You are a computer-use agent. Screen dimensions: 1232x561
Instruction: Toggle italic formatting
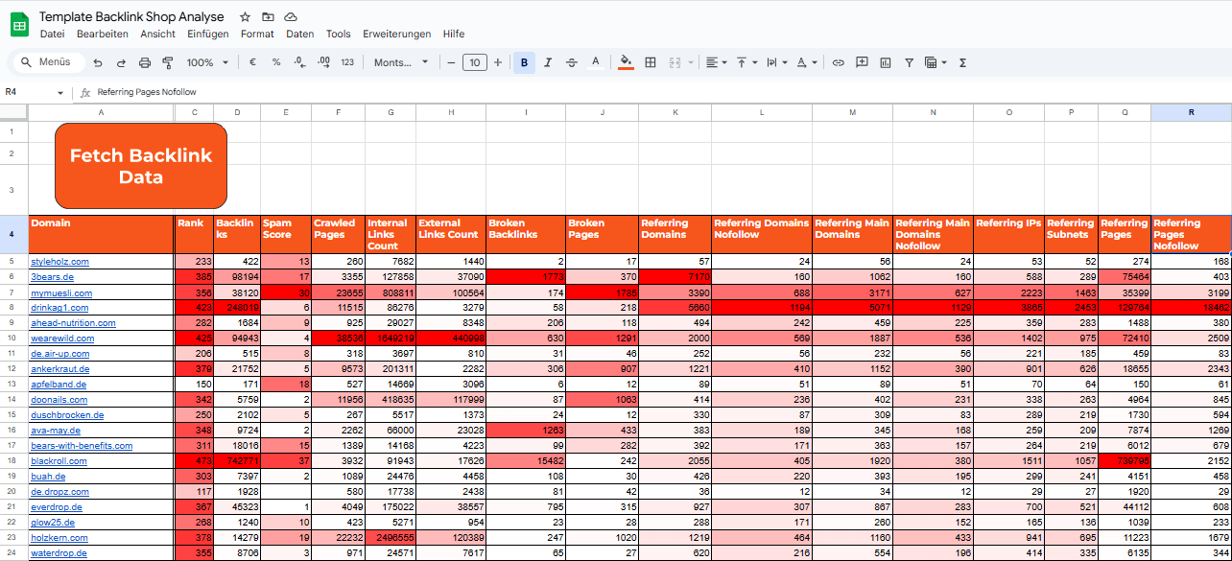(x=548, y=61)
